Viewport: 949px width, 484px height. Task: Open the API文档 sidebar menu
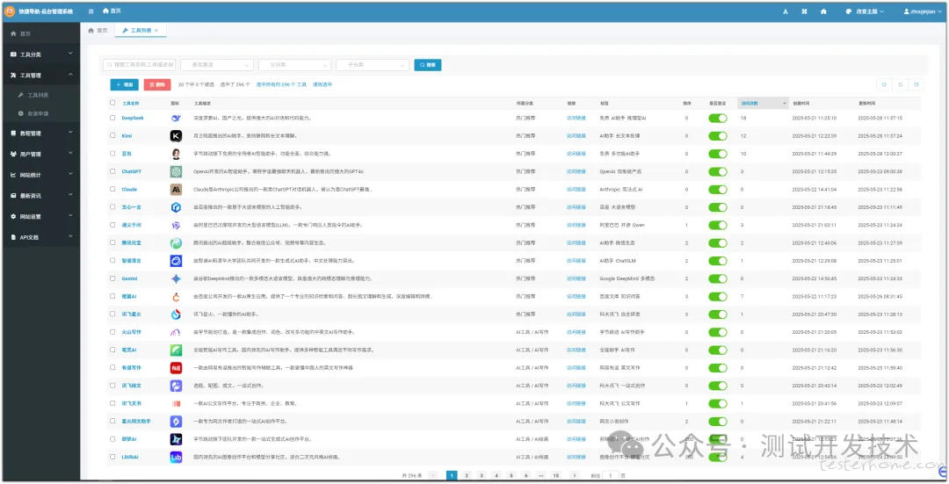41,237
